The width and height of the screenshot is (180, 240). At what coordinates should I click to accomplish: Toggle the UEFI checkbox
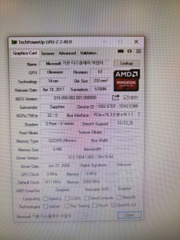[x=126, y=97]
